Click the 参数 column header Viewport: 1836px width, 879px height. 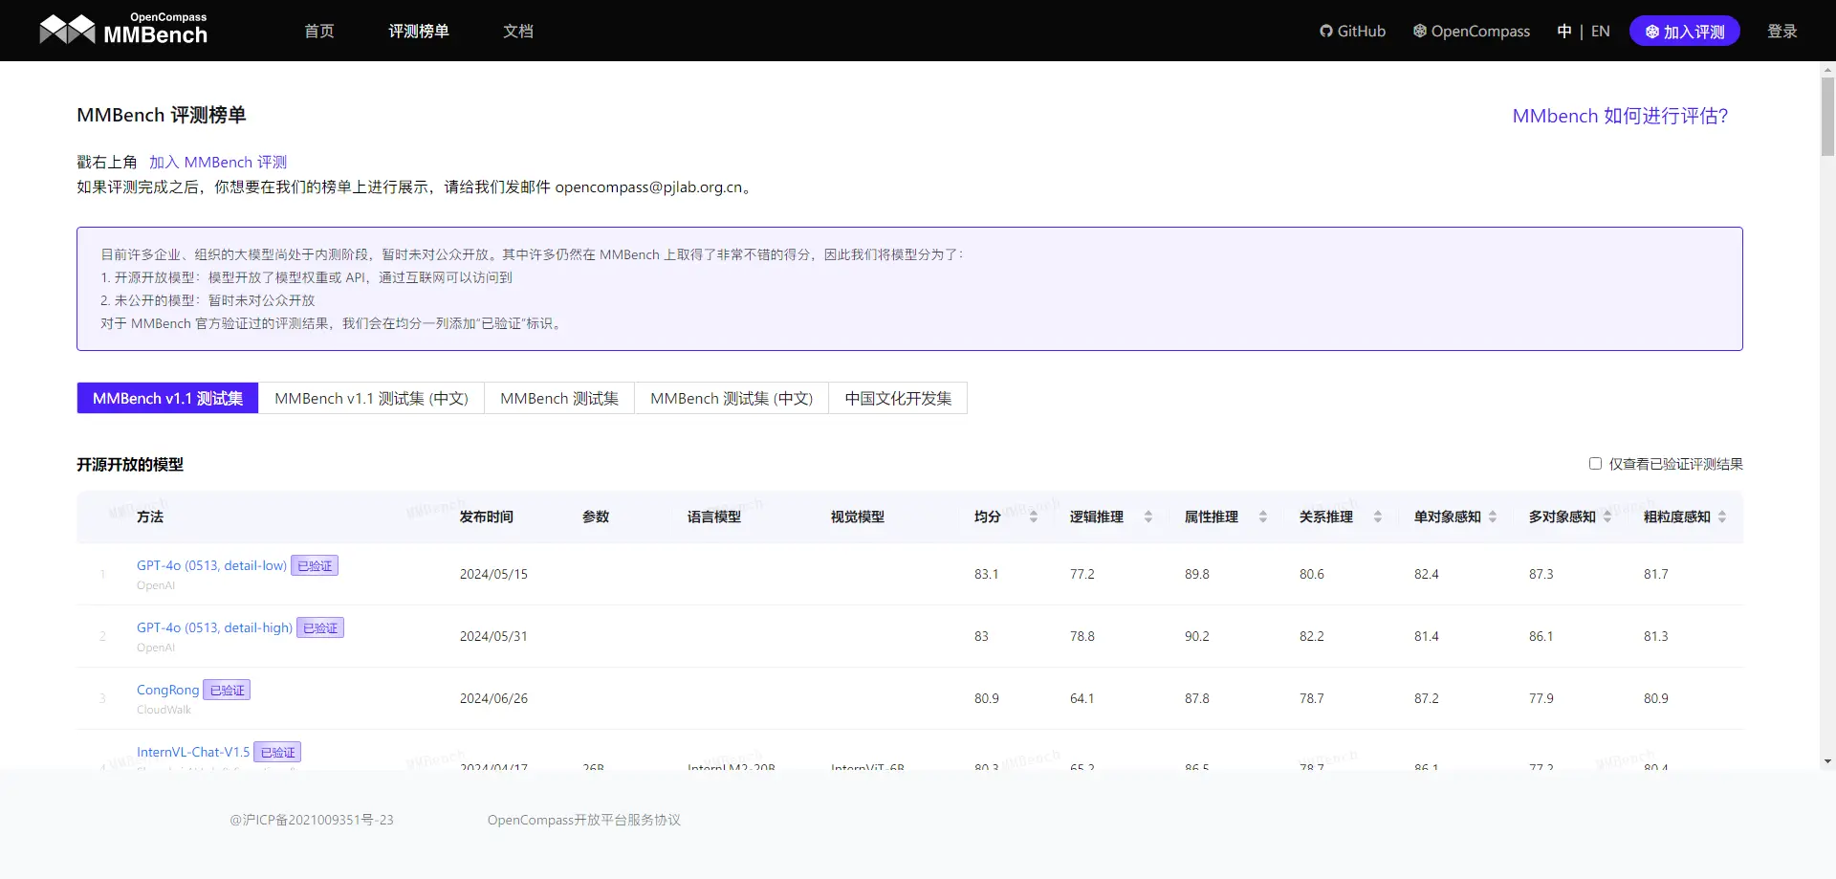596,516
